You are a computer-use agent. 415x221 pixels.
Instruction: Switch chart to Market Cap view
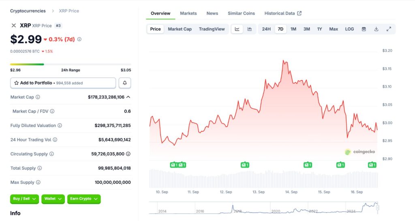click(180, 29)
